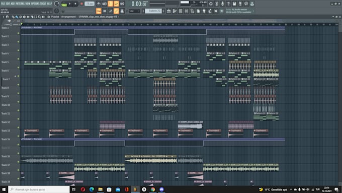The height and width of the screenshot is (193, 342).
Task: Select the Playlist mute tool
Action: pos(24,17)
